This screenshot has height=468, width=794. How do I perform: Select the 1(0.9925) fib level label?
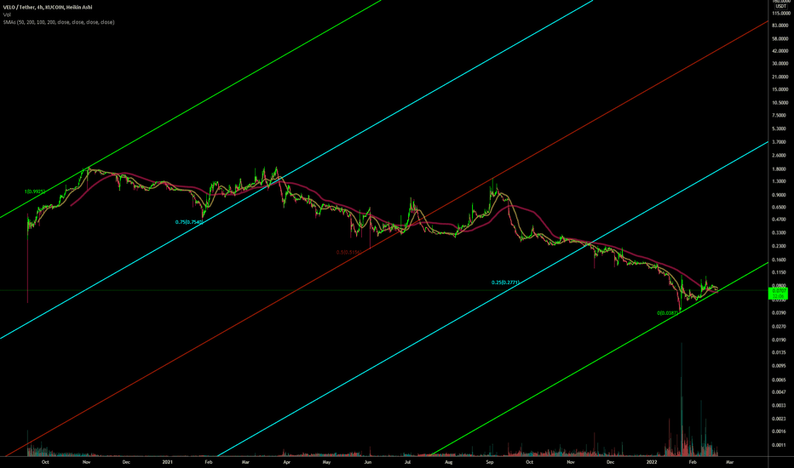(x=35, y=191)
